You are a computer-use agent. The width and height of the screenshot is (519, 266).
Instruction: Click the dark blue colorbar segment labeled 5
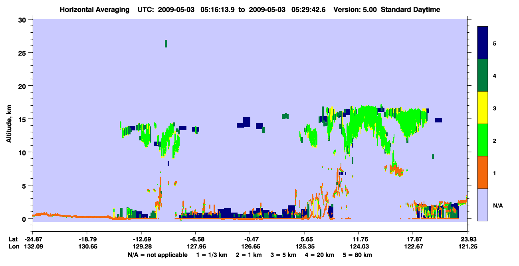[x=483, y=43]
